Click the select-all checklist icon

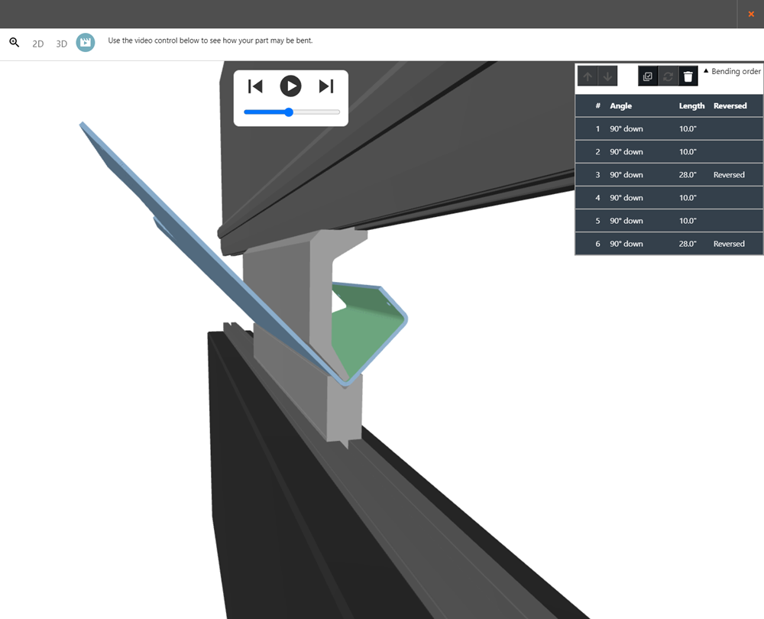click(x=648, y=76)
